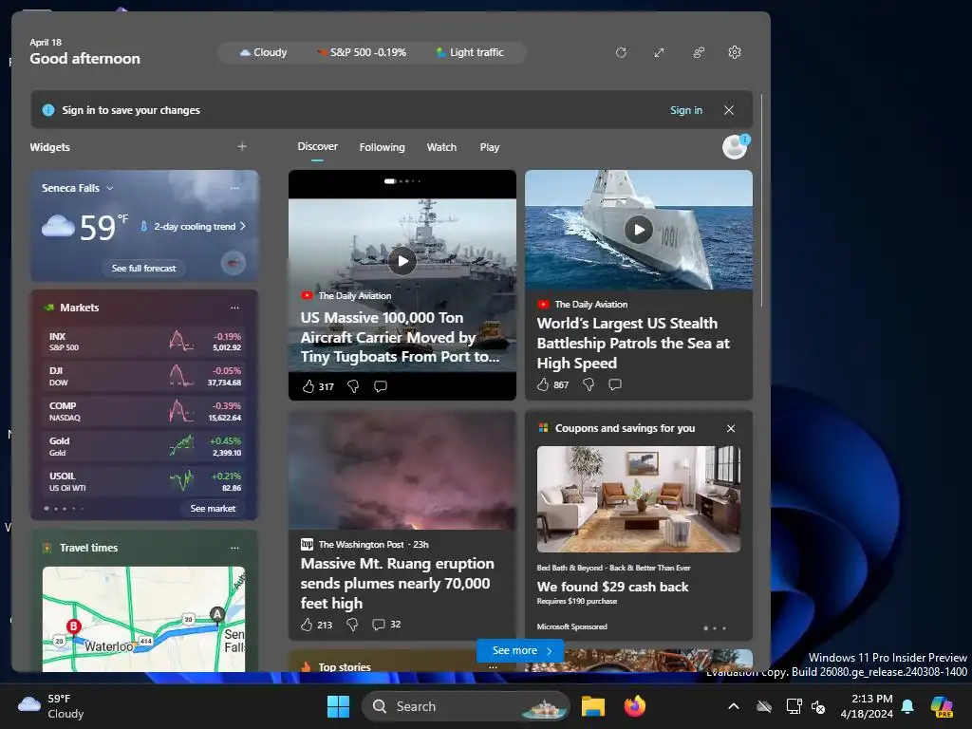Switch to Following tab
The height and width of the screenshot is (729, 972).
pos(382,147)
